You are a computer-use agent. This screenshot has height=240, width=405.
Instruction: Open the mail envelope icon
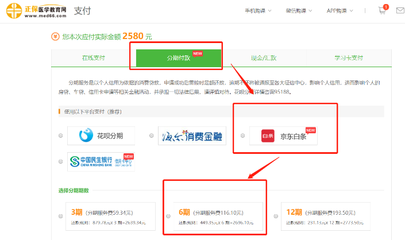[400, 10]
